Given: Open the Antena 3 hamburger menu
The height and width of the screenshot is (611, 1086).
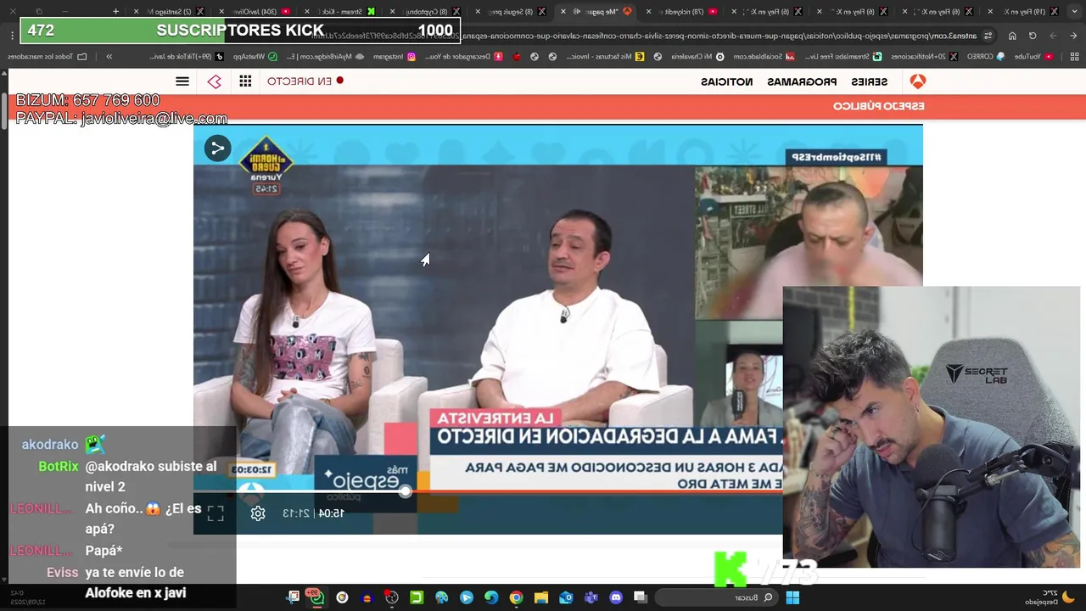Looking at the screenshot, I should pos(182,81).
